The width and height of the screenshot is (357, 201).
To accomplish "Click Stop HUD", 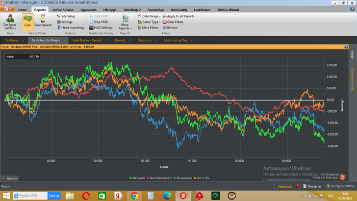I will 98,22.
